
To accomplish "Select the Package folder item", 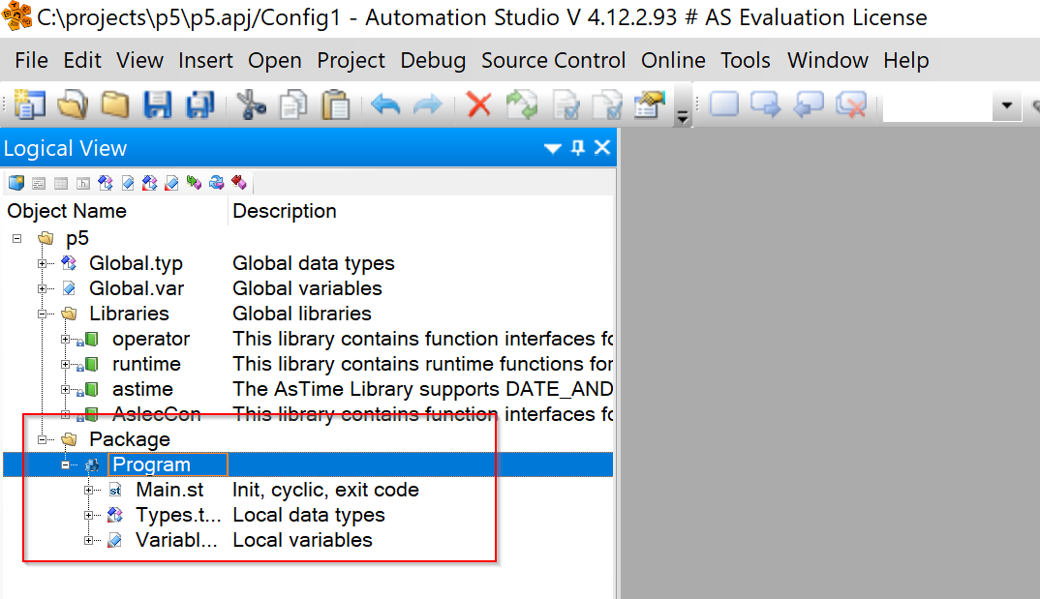I will [x=130, y=440].
